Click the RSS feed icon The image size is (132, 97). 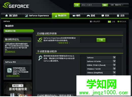pyautogui.click(x=9, y=70)
